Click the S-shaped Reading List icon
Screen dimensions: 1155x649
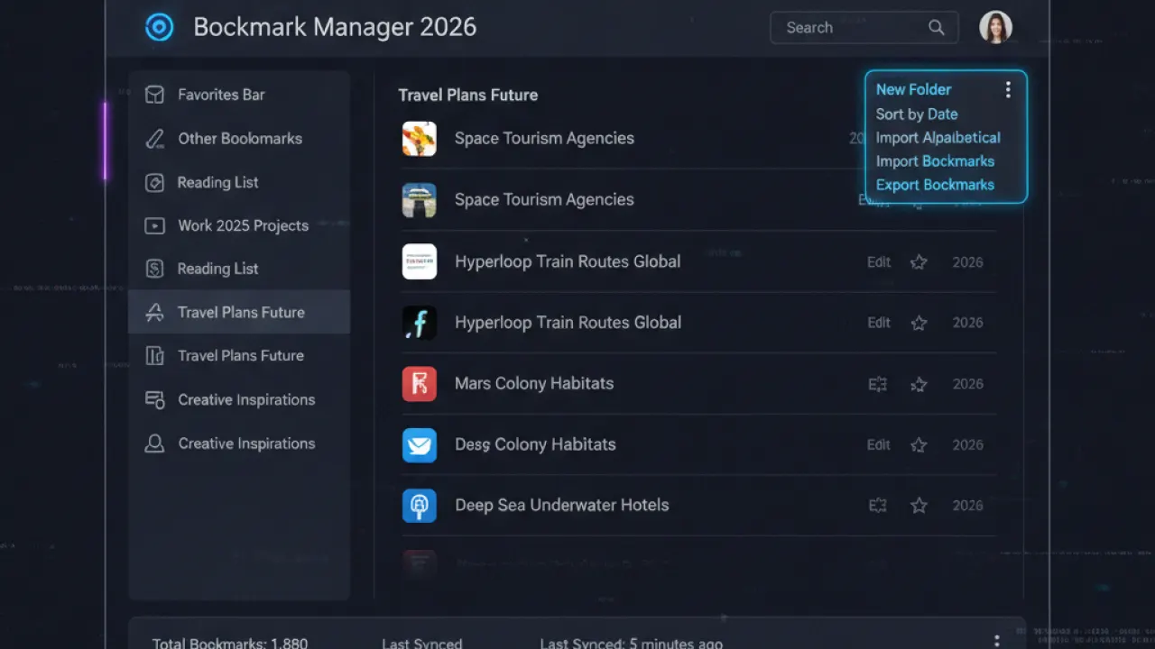tap(154, 269)
